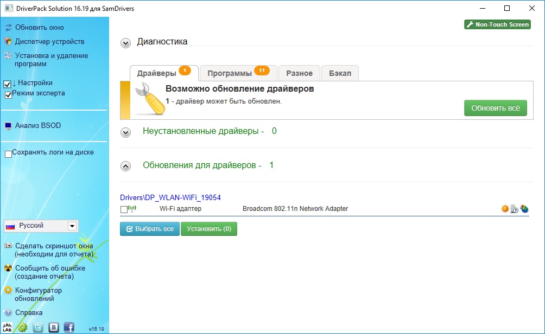
Task: Uncheck the Режим эксперта checkbox
Action: point(9,94)
